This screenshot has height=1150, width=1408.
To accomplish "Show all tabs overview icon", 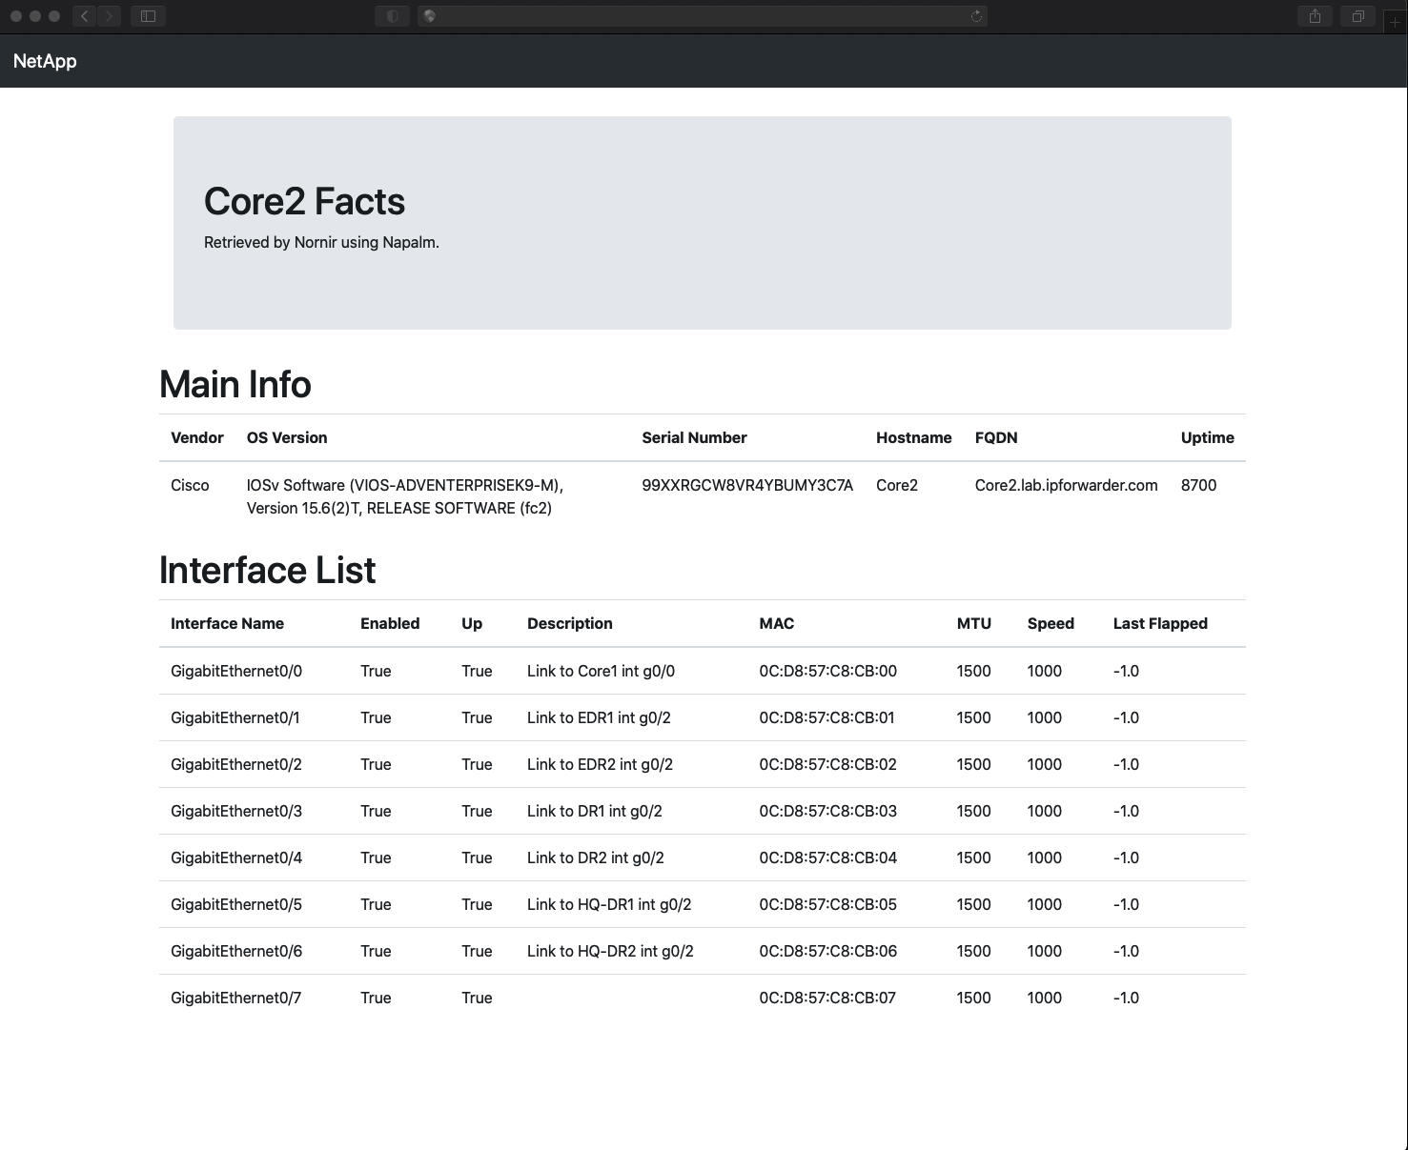I will coord(1357,15).
